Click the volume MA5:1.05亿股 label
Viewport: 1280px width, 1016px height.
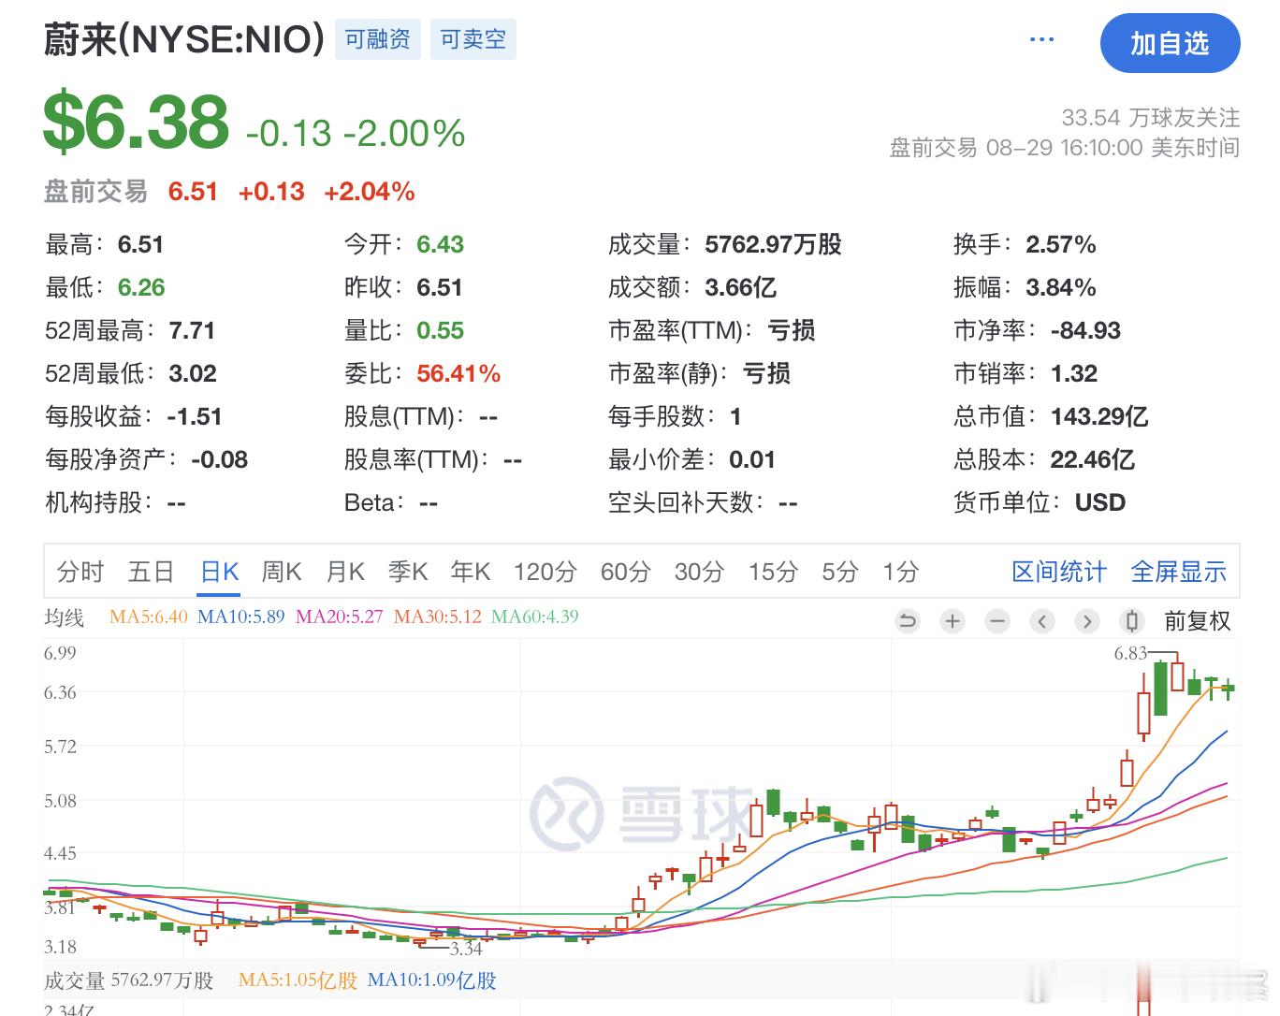click(x=298, y=980)
